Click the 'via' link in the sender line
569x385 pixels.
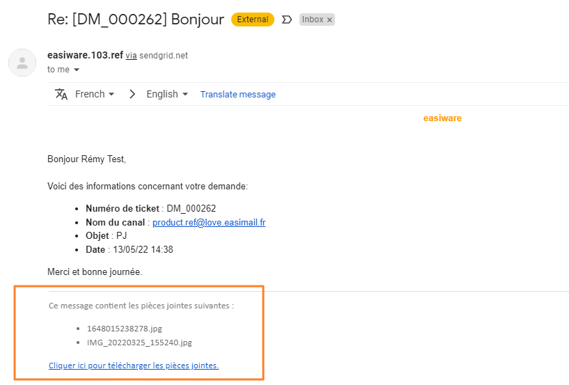pyautogui.click(x=131, y=56)
